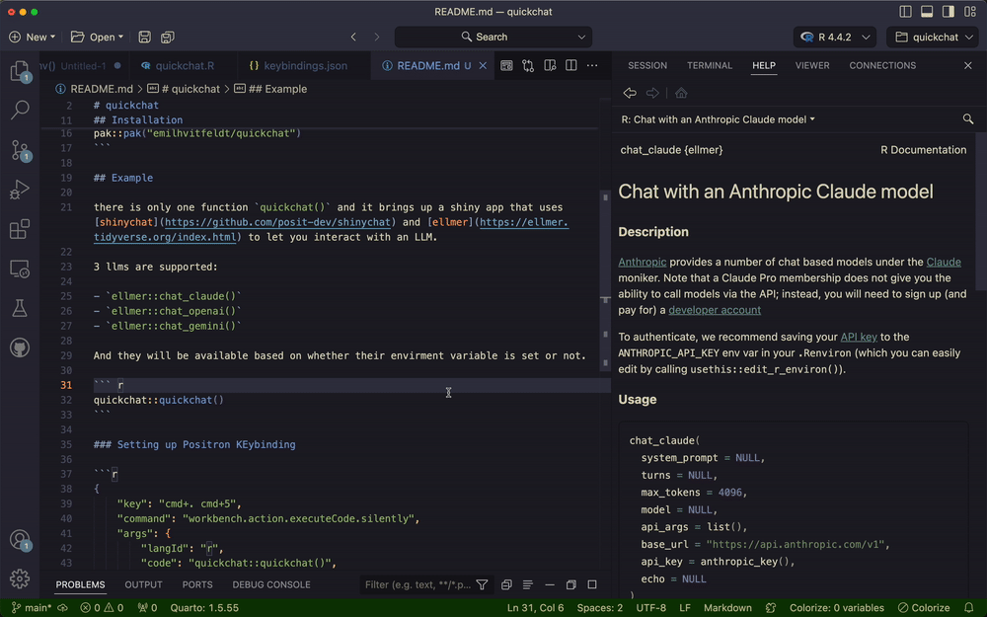Click the sync changes cloud icon
The width and height of the screenshot is (987, 617).
(62, 607)
